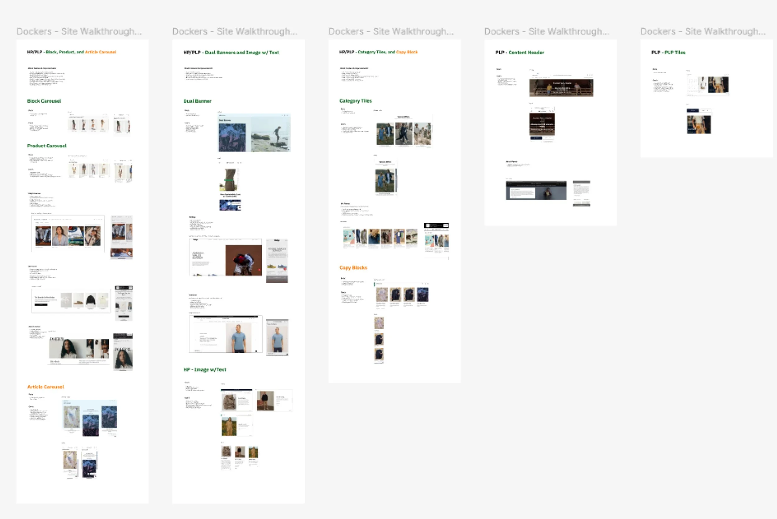Viewport: 777px width, 519px height.
Task: Click the four-shirt Copy Blocks product row
Action: 402,294
